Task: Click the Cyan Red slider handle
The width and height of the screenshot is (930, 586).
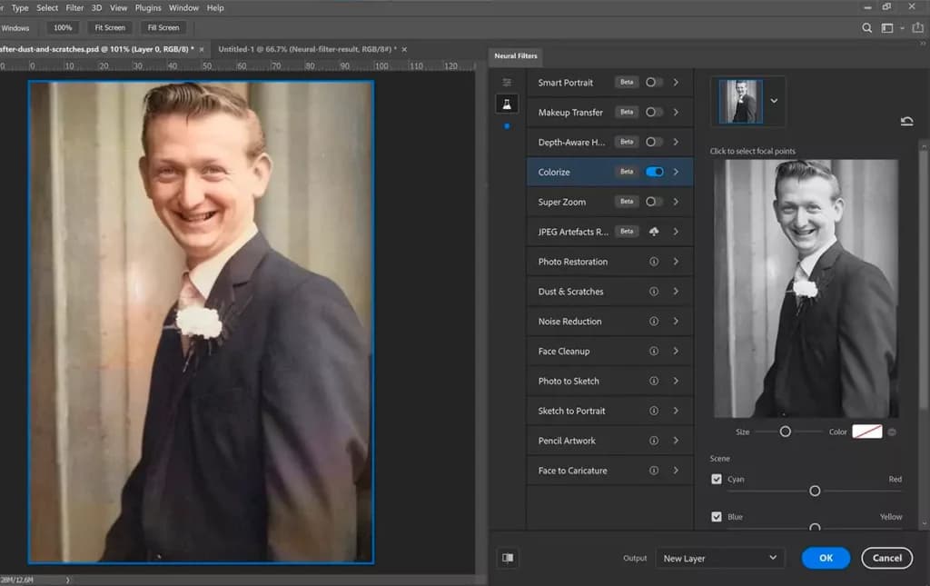Action: (x=815, y=492)
